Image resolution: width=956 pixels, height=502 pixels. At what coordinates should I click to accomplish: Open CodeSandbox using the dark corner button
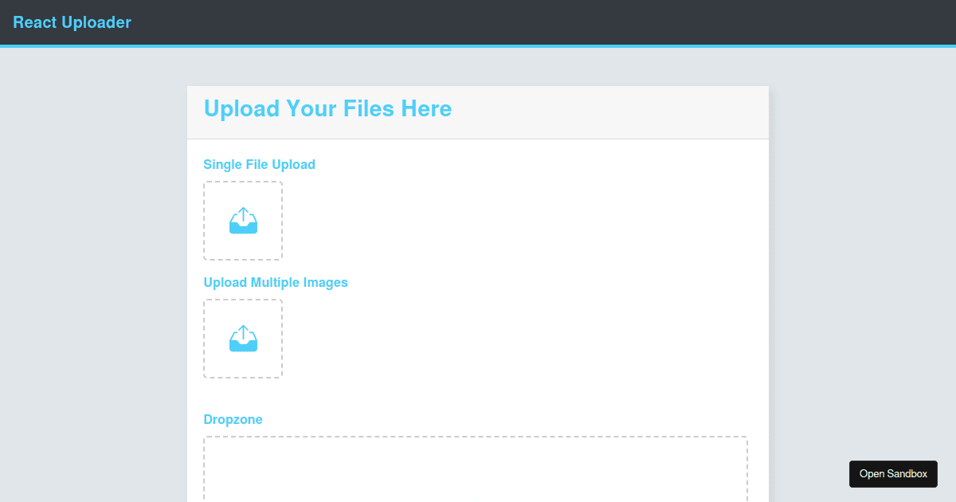click(893, 473)
